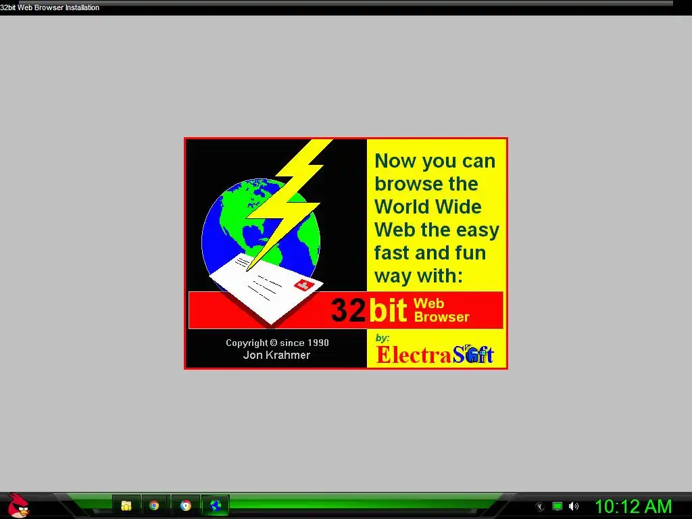
Task: Open the Chromium icon with white circle
Action: pos(186,505)
